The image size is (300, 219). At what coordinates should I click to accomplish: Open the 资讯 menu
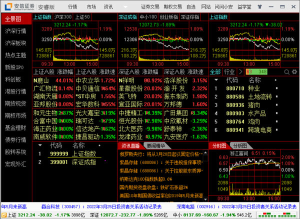coord(108,7)
